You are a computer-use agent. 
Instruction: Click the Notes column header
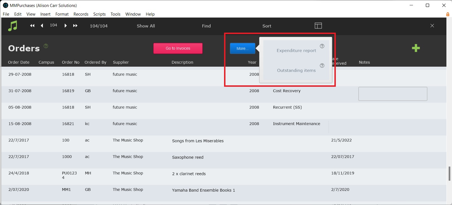tap(364, 62)
